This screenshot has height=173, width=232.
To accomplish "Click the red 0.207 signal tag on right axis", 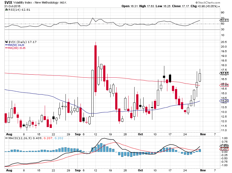I will pyautogui.click(x=224, y=149).
